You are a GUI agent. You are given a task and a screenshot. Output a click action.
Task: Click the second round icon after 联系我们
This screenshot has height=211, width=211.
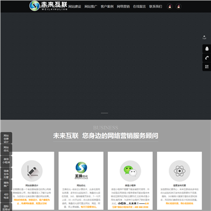178,6
